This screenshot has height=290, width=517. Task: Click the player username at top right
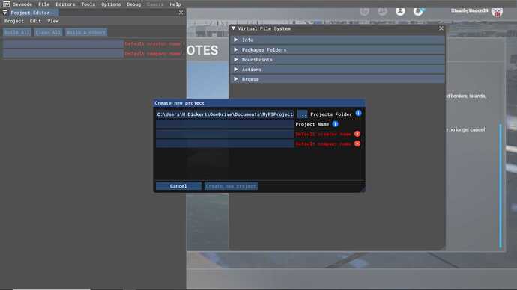pos(469,10)
